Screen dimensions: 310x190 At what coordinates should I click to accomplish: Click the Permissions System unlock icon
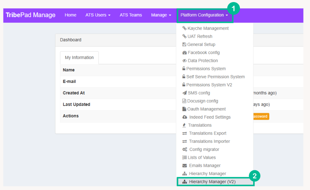point(184,69)
